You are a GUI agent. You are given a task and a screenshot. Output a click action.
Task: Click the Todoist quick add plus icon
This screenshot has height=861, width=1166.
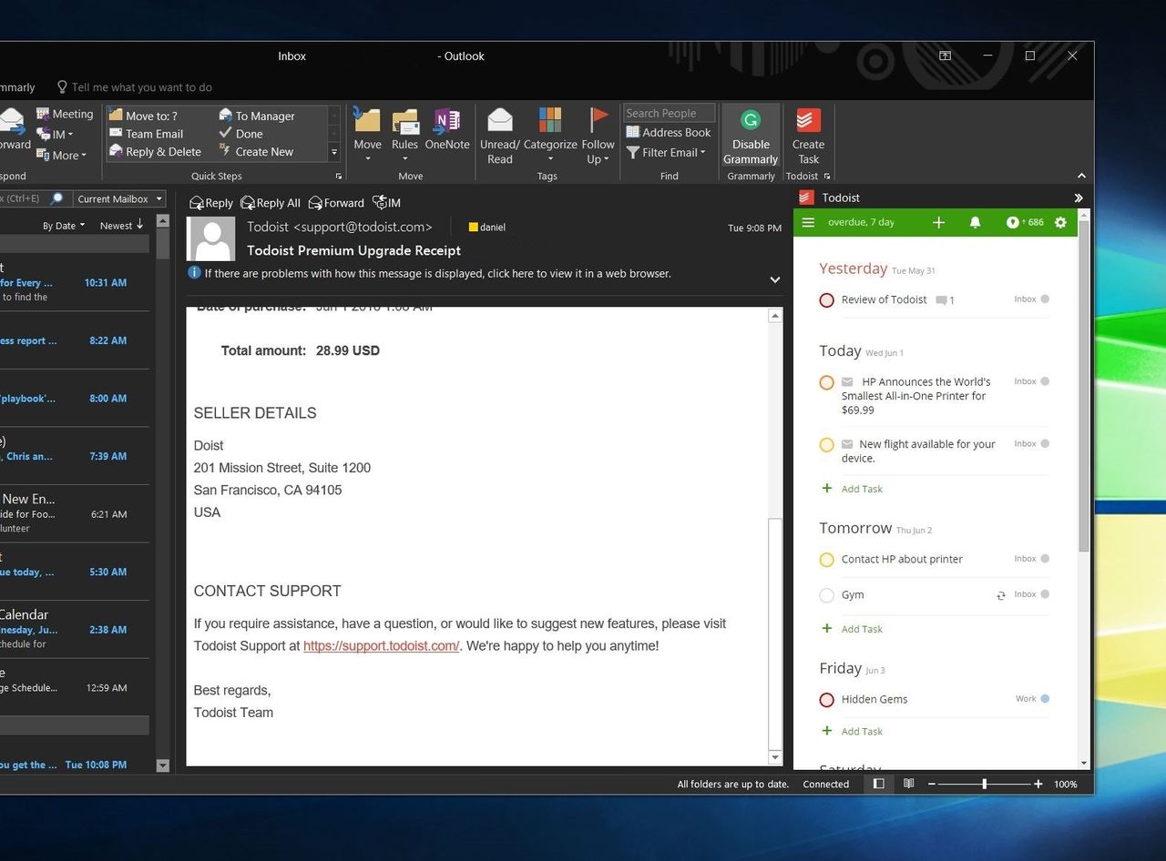[938, 222]
